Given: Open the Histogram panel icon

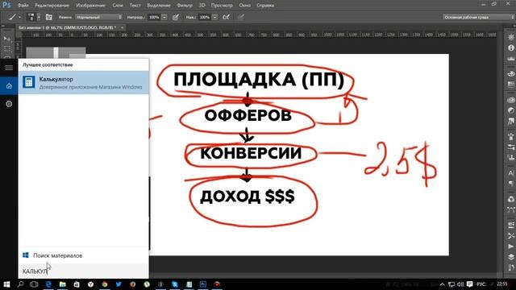Looking at the screenshot, I should coord(510,59).
